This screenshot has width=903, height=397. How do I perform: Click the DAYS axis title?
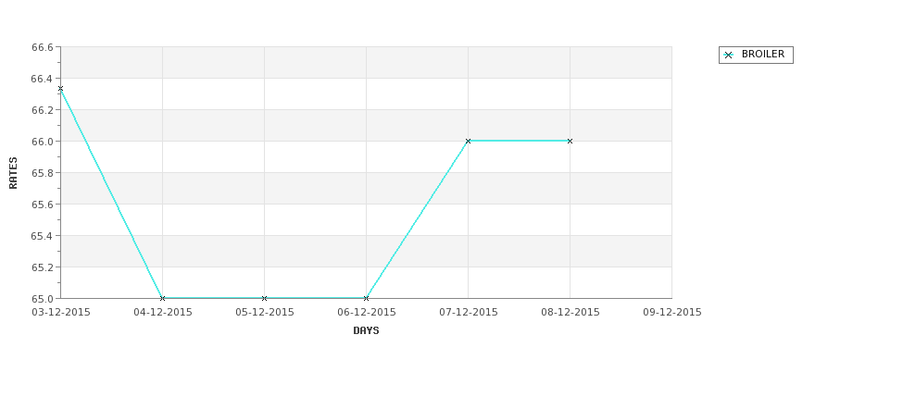tap(366, 331)
